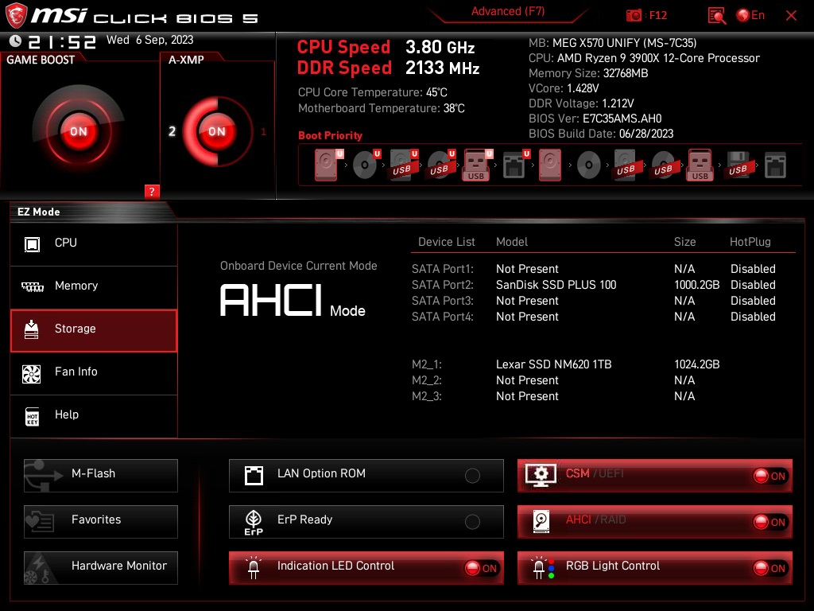
Task: Toggle the A-XMP ON knob
Action: pos(217,131)
